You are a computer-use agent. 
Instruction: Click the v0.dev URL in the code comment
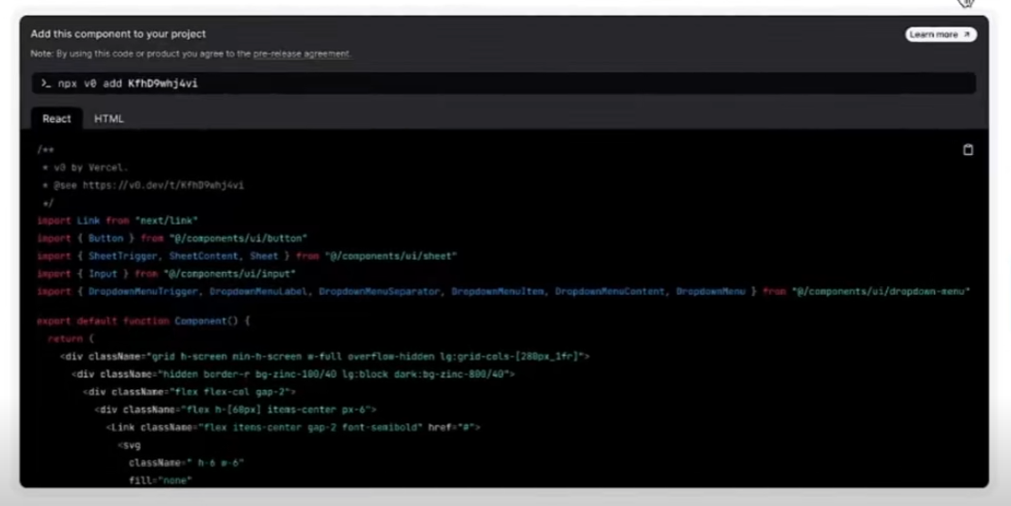click(x=163, y=185)
